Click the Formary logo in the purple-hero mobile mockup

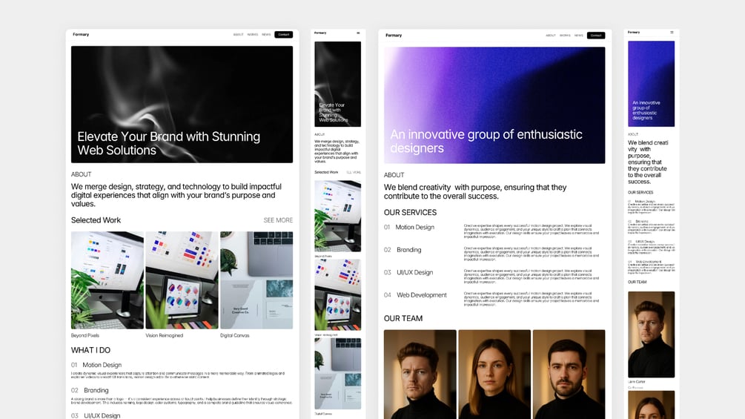634,33
